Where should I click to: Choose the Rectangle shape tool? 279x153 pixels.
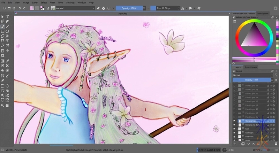pos(2,31)
